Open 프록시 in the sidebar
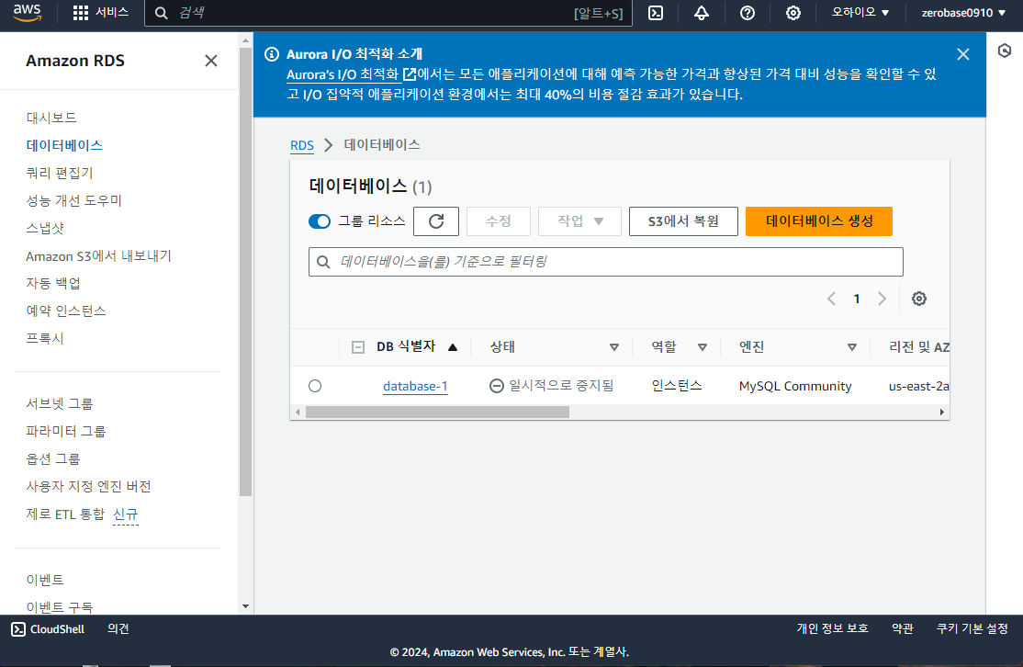The width and height of the screenshot is (1023, 667). point(45,338)
